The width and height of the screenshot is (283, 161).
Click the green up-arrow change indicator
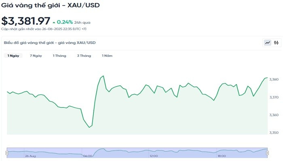point(54,22)
